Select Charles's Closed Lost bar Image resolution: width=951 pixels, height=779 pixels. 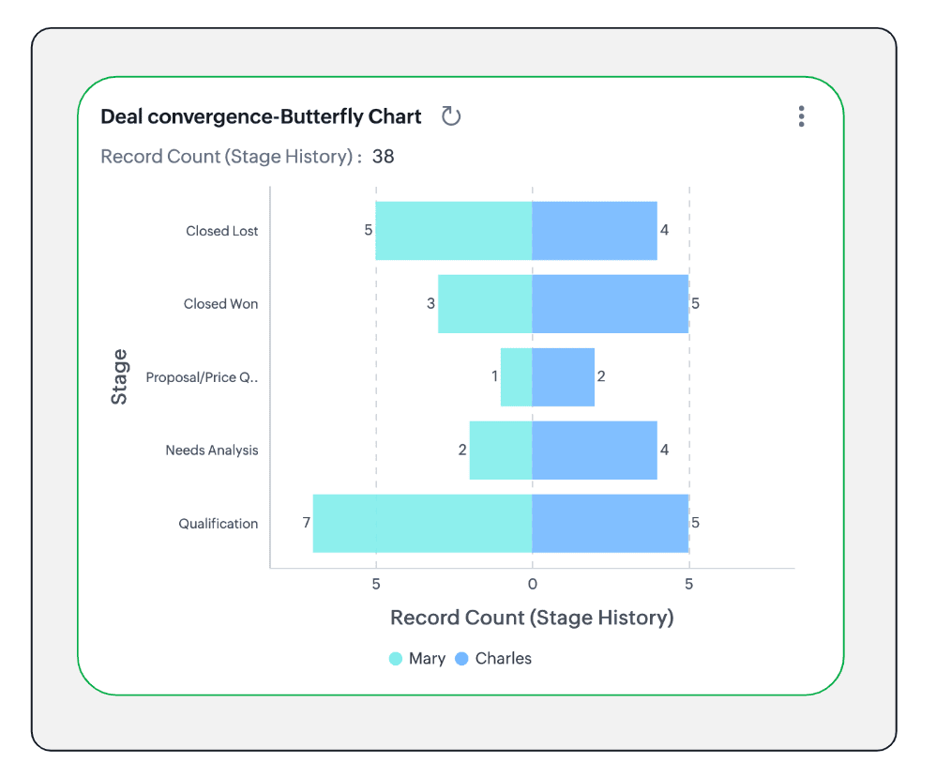(595, 231)
